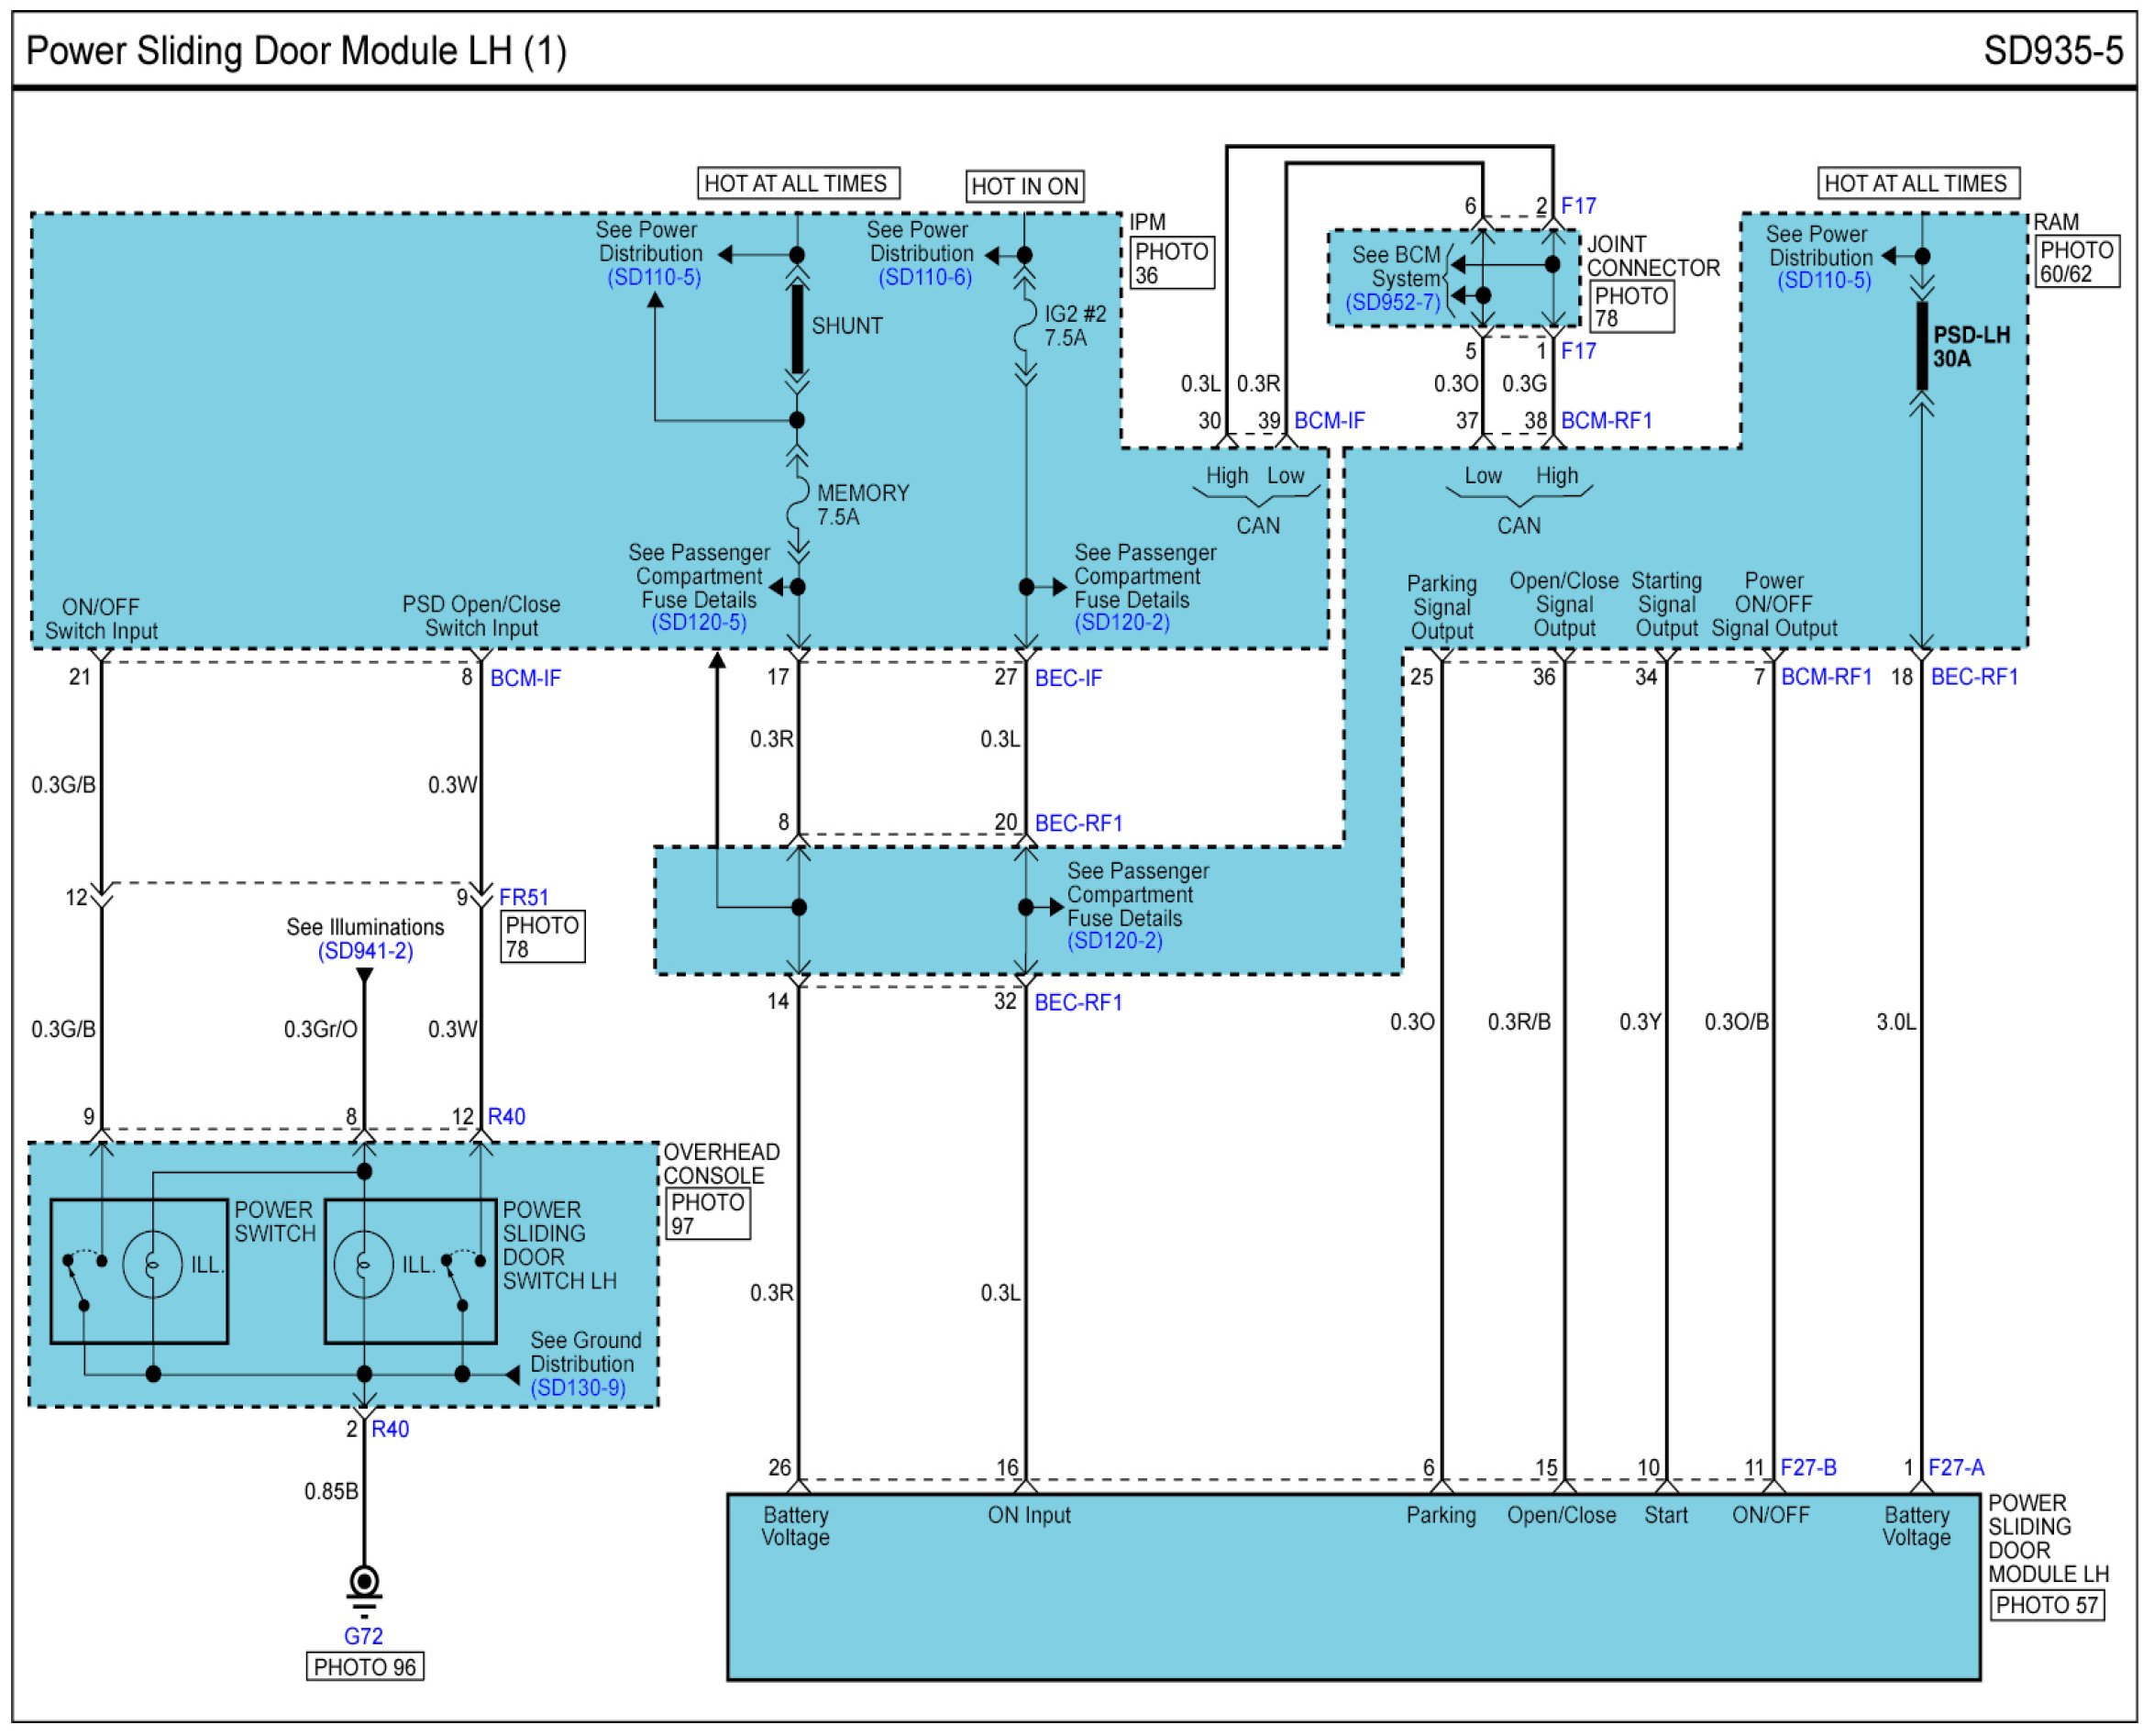
Task: Click the IG2 #2 7.5A fuse symbol
Action: (1024, 325)
